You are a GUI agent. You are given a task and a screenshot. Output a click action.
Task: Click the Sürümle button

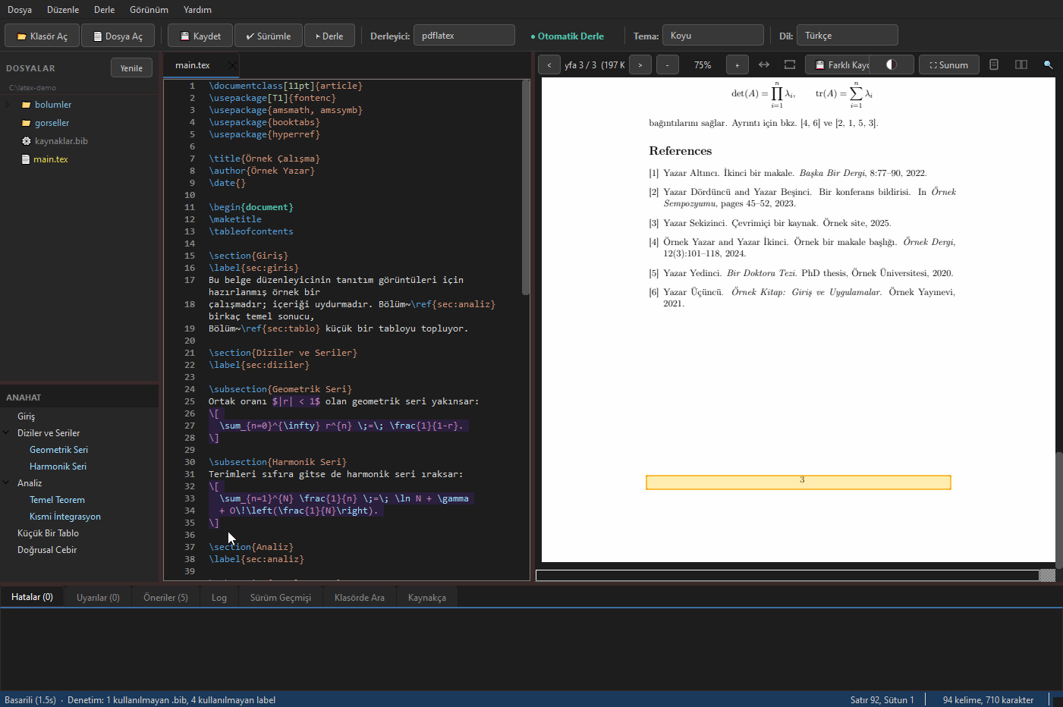pyautogui.click(x=269, y=36)
